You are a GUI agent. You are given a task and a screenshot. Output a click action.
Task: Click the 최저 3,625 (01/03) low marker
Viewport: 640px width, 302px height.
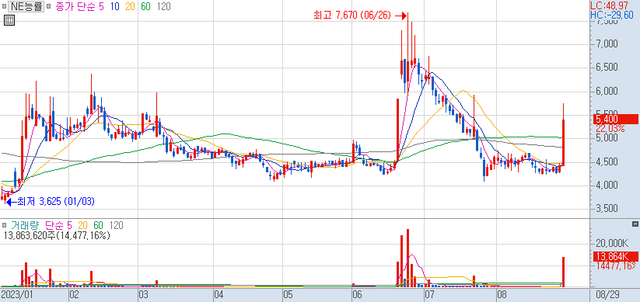click(x=50, y=201)
